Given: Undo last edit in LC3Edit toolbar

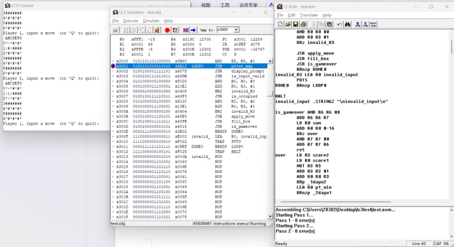Looking at the screenshot, I should (339, 24).
